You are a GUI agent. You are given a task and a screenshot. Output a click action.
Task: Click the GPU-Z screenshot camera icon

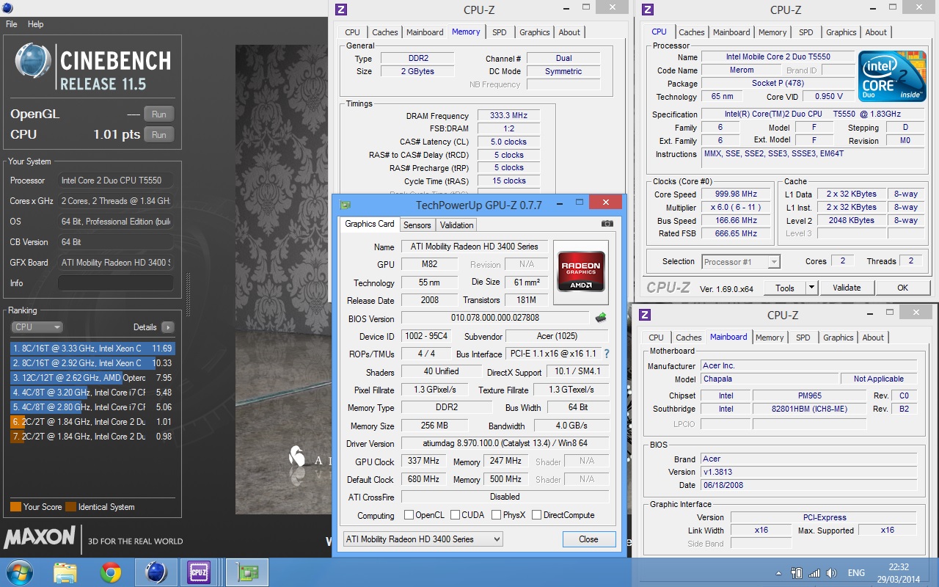[x=607, y=224]
